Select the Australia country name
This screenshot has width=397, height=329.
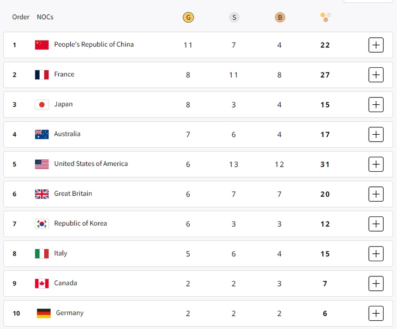[67, 134]
